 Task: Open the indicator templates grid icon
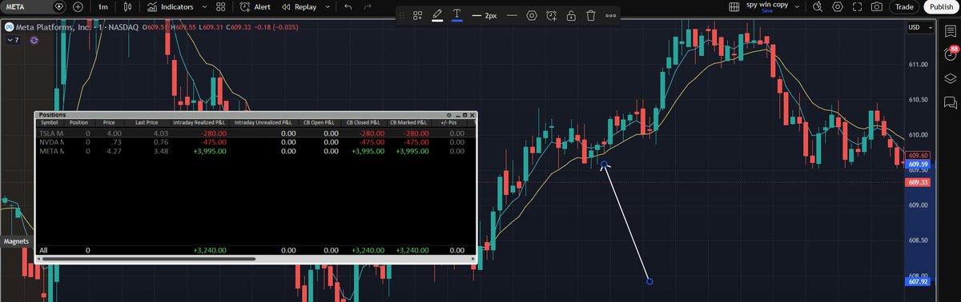222,6
